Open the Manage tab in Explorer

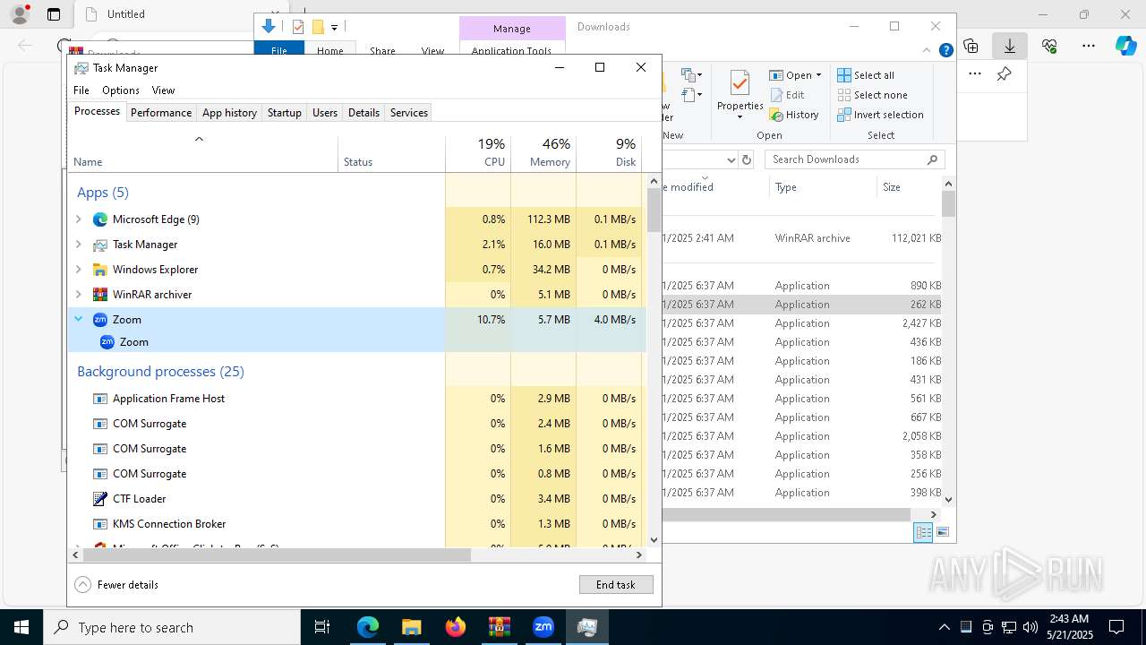click(512, 29)
